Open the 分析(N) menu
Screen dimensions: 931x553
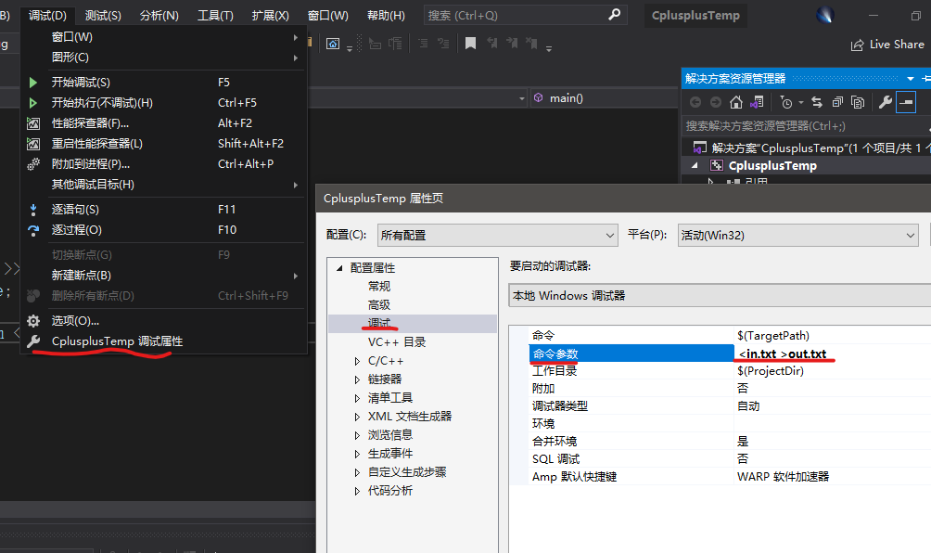coord(159,16)
